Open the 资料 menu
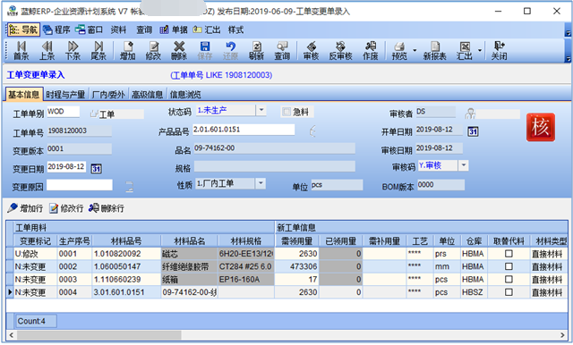This screenshot has width=573, height=345. click(x=118, y=29)
